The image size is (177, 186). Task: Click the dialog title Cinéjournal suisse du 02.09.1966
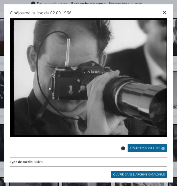point(41,13)
